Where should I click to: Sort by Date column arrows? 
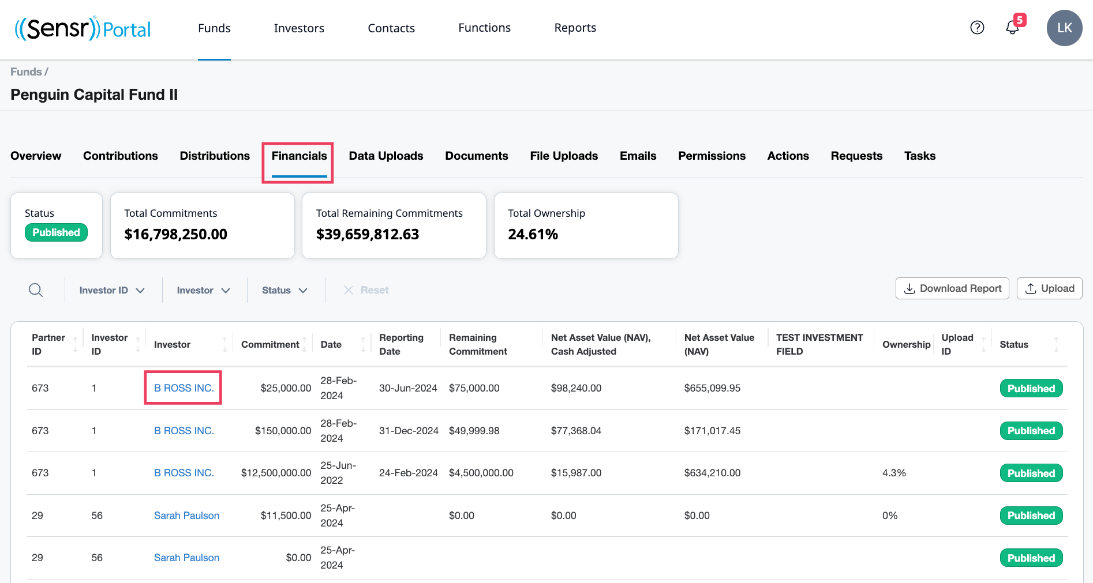[363, 345]
